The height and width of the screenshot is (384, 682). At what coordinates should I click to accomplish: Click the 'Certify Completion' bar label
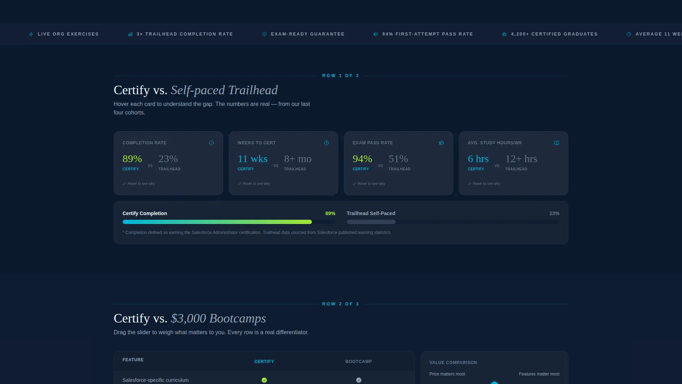[x=145, y=213]
